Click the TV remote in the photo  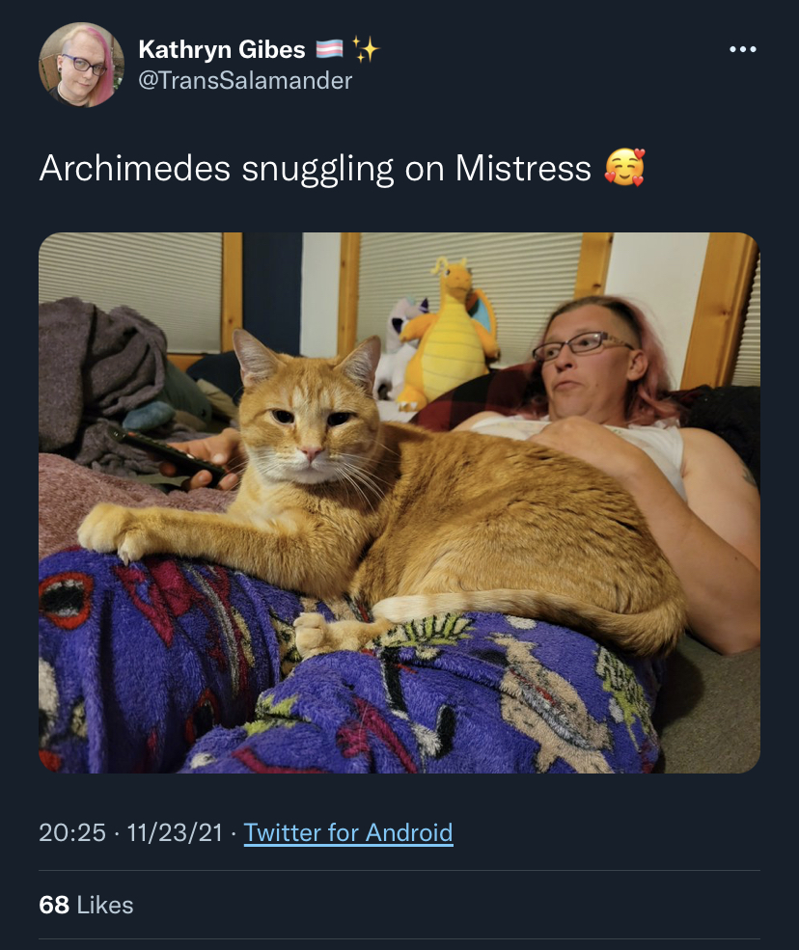pyautogui.click(x=165, y=456)
